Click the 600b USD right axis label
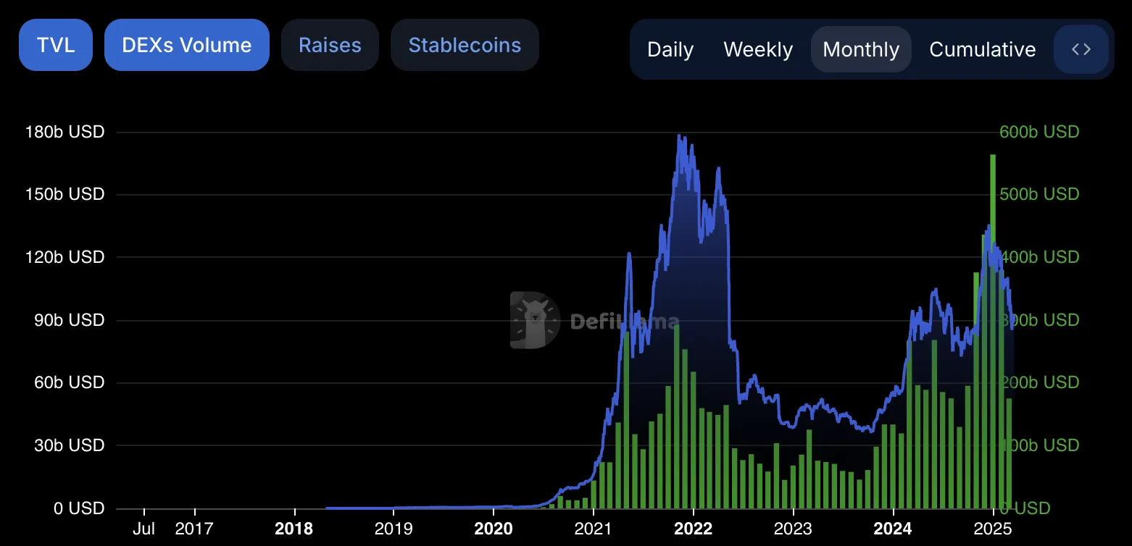Screen dimensions: 1132x546 tap(1039, 132)
